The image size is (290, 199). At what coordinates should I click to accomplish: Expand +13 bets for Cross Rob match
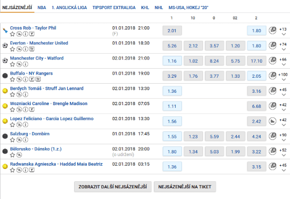coord(283,32)
